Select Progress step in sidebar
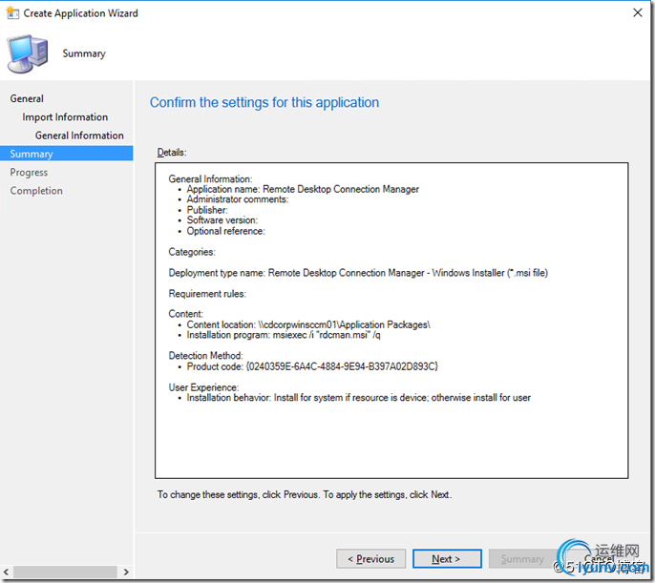Viewport: 655px width, 583px height. [x=29, y=172]
